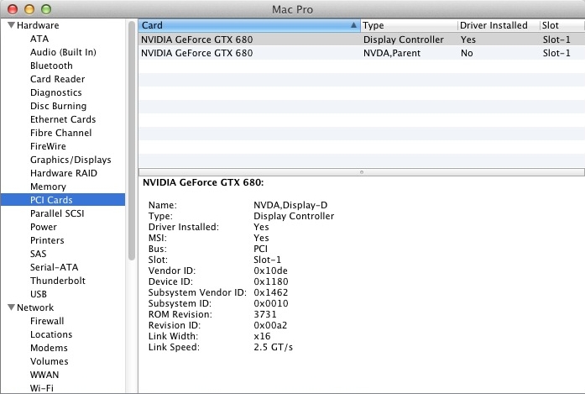
Task: Click the Slot value Slot-1 in details
Action: point(267,260)
